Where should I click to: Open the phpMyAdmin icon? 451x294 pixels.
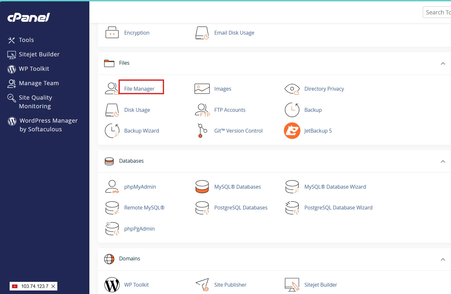coord(112,187)
